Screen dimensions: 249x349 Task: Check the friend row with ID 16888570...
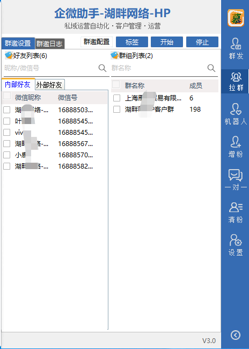tap(6, 155)
